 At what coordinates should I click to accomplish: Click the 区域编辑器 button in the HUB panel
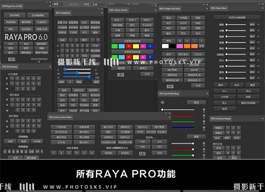(x=38, y=15)
